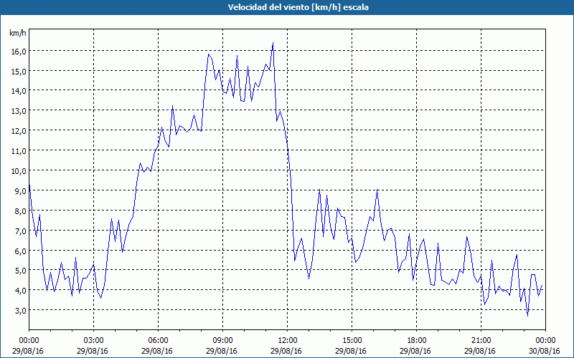Click the lowest wind speed dip below 3 km/h
574x358 pixels.
click(x=527, y=316)
